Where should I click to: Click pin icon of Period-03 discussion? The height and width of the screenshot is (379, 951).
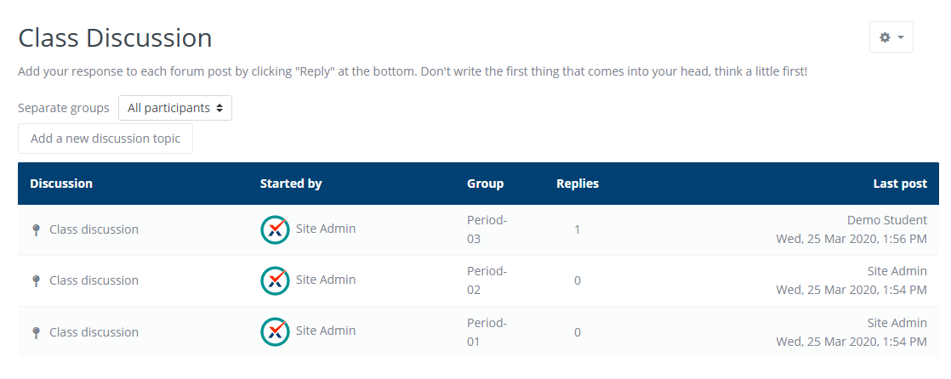coord(36,230)
